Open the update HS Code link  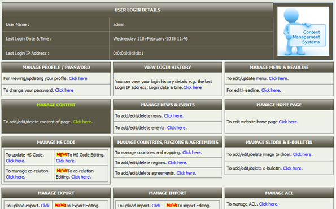pos(15,161)
